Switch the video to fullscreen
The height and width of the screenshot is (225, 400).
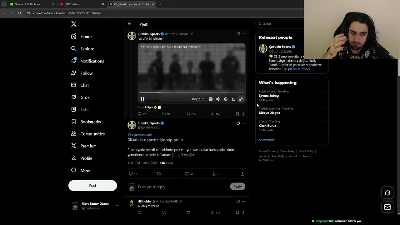tap(241, 99)
